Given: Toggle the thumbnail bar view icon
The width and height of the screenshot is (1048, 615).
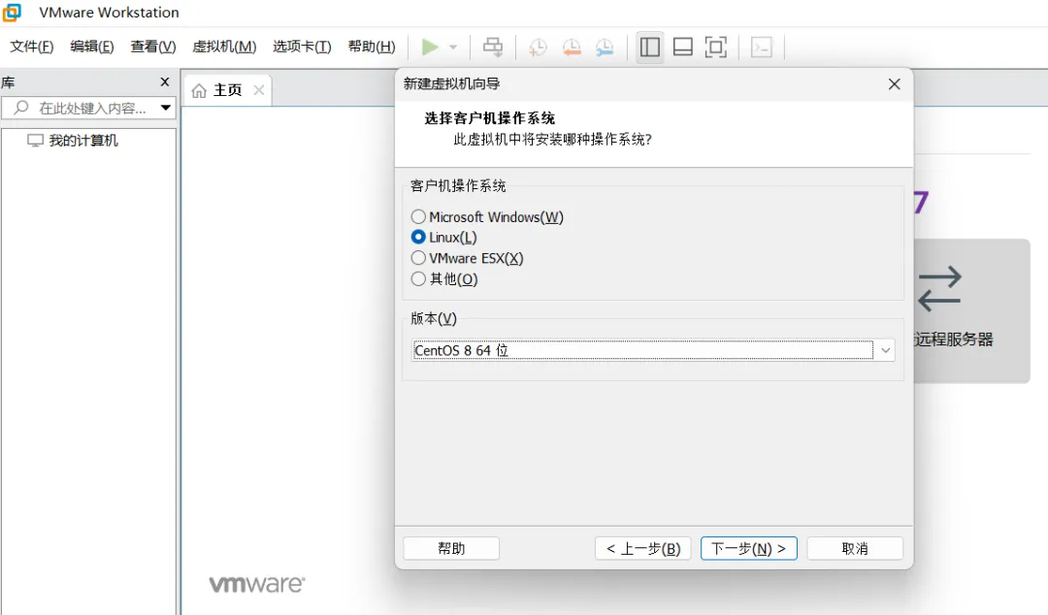Looking at the screenshot, I should tap(682, 47).
